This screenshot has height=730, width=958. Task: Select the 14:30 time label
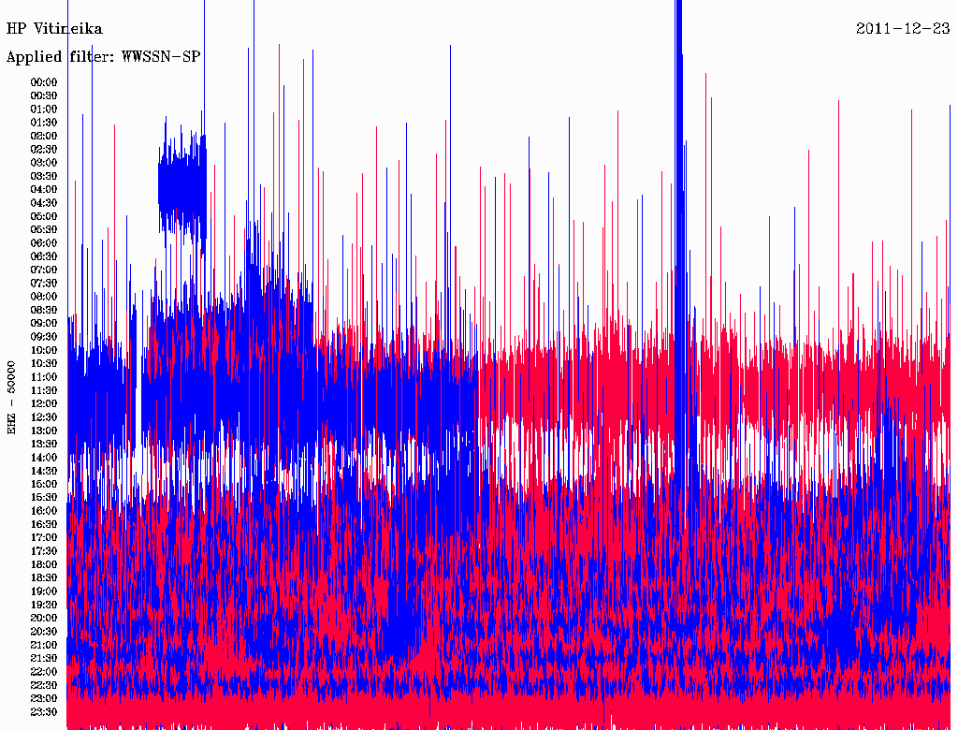[x=44, y=471]
